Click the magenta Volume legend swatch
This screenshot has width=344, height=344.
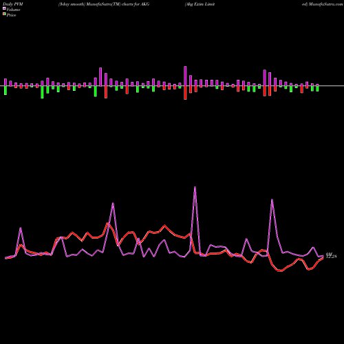pos(4,8)
